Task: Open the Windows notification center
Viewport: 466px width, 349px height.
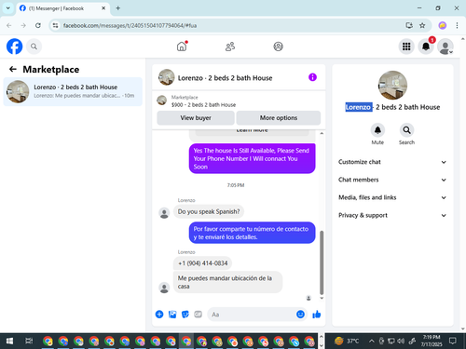Action: pyautogui.click(x=453, y=342)
